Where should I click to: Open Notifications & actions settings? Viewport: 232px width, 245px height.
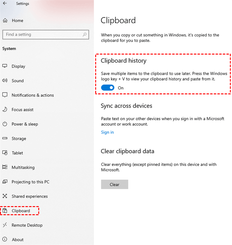pyautogui.click(x=33, y=95)
